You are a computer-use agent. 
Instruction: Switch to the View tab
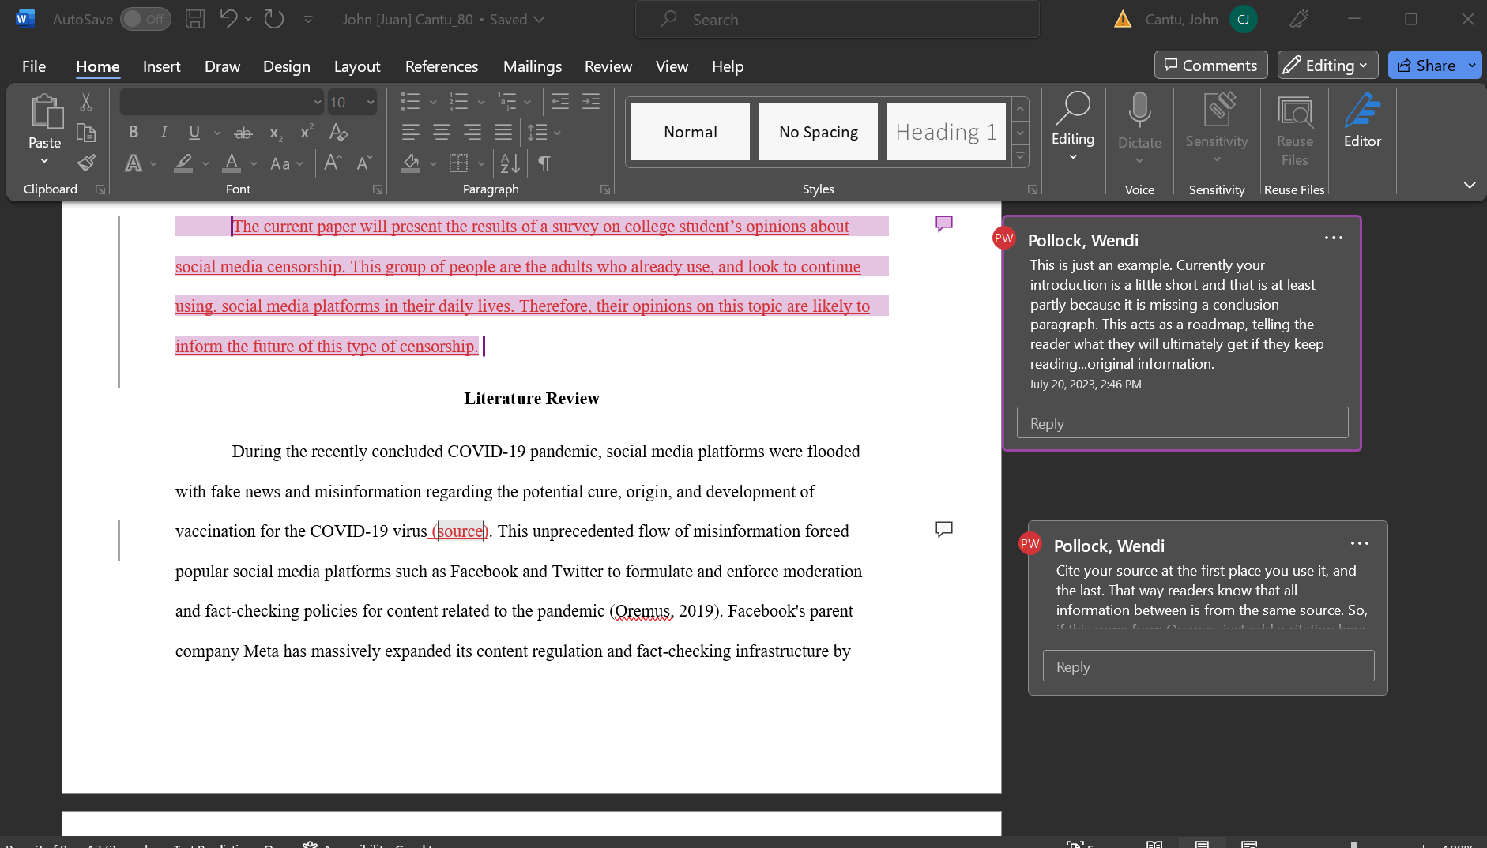point(672,66)
